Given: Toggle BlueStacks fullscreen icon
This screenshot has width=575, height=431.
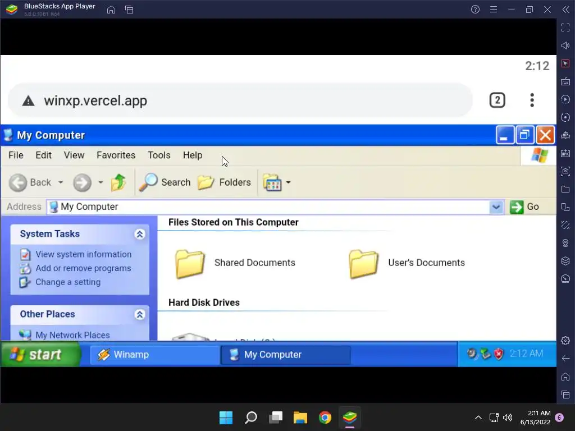Looking at the screenshot, I should [x=565, y=27].
